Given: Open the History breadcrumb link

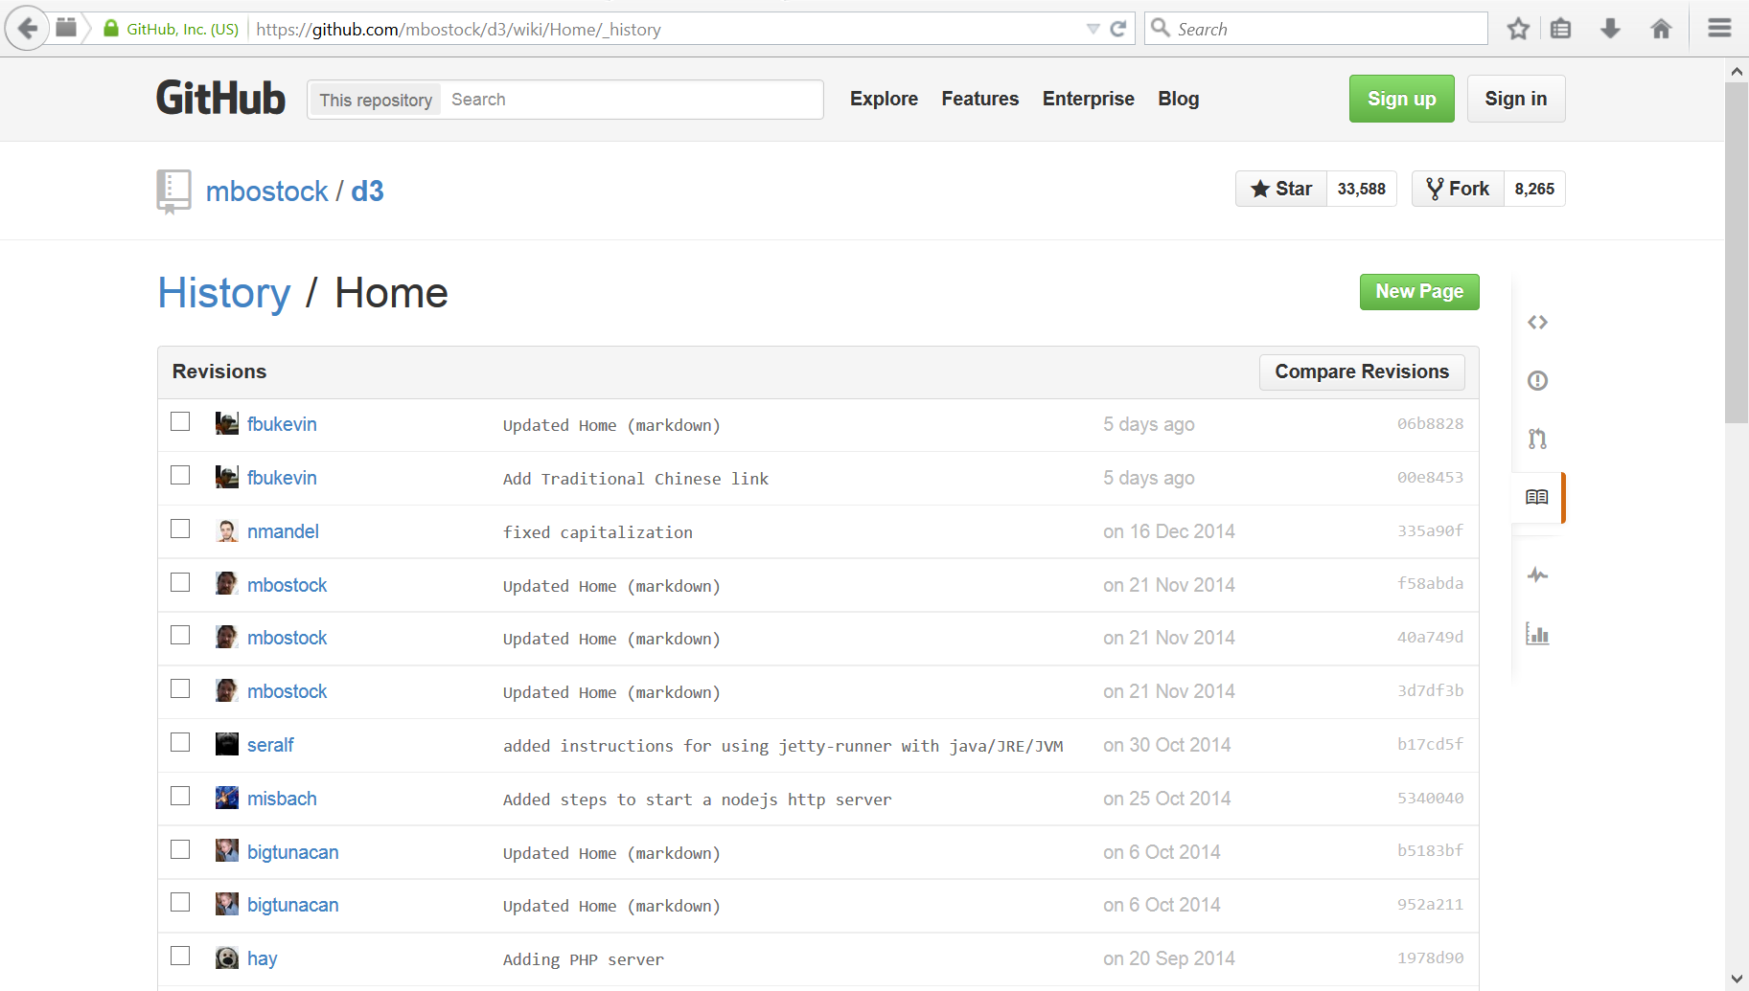Looking at the screenshot, I should click(x=224, y=293).
